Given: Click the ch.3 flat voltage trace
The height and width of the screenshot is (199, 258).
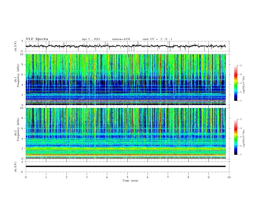Looking at the screenshot, I should [125, 166].
